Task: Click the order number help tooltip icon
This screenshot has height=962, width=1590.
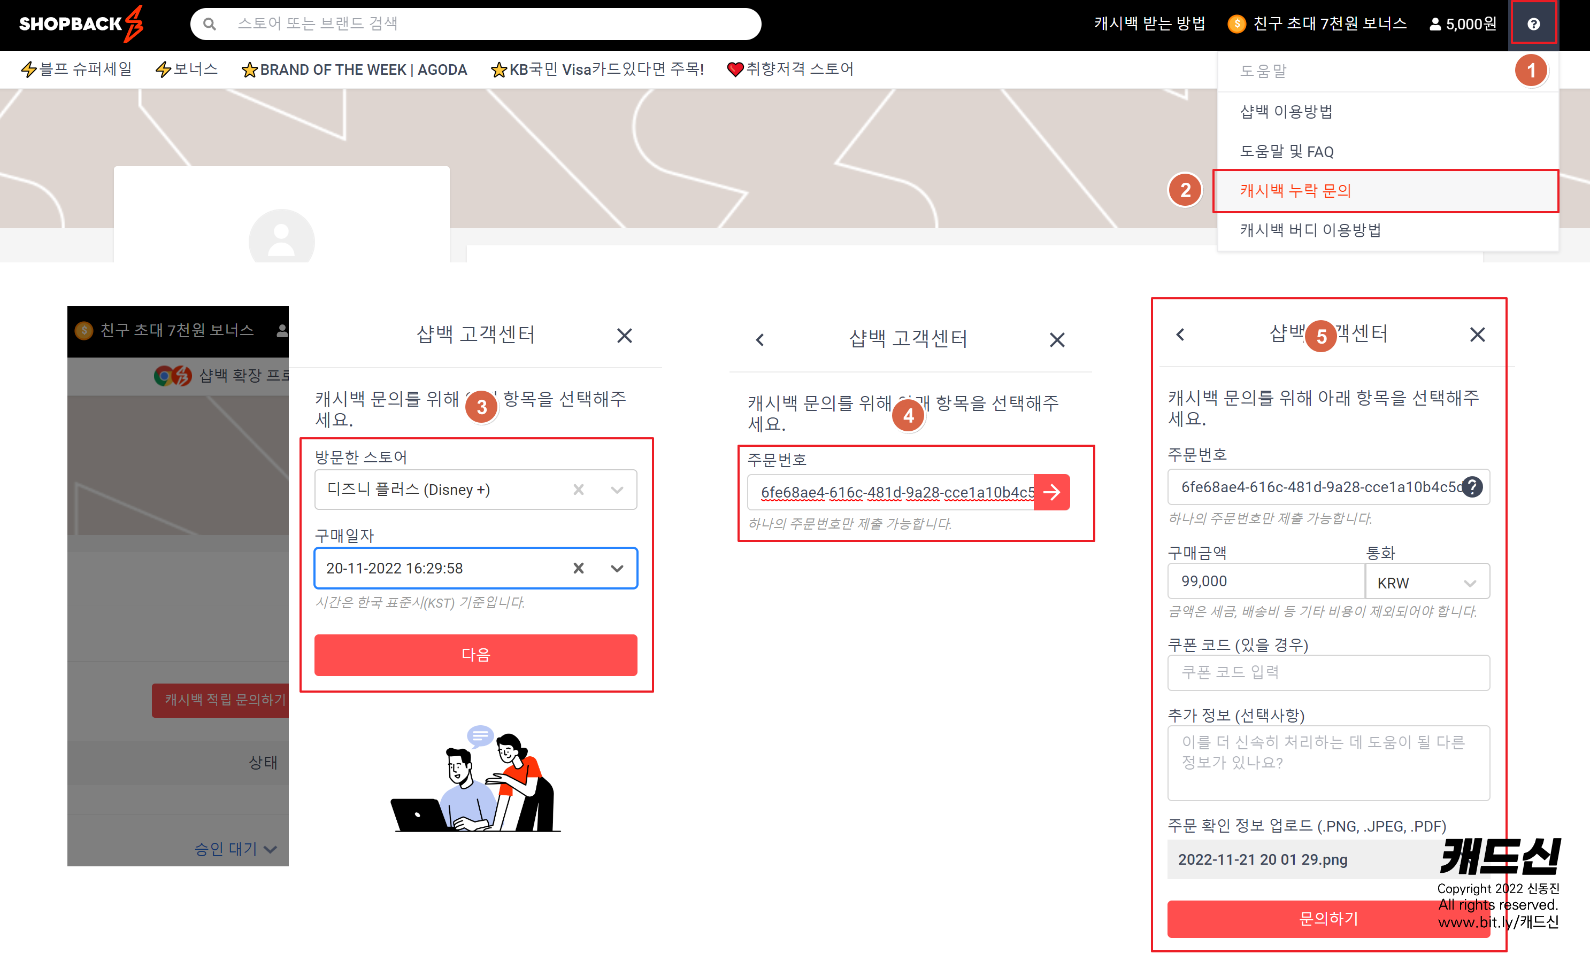Action: tap(1472, 487)
